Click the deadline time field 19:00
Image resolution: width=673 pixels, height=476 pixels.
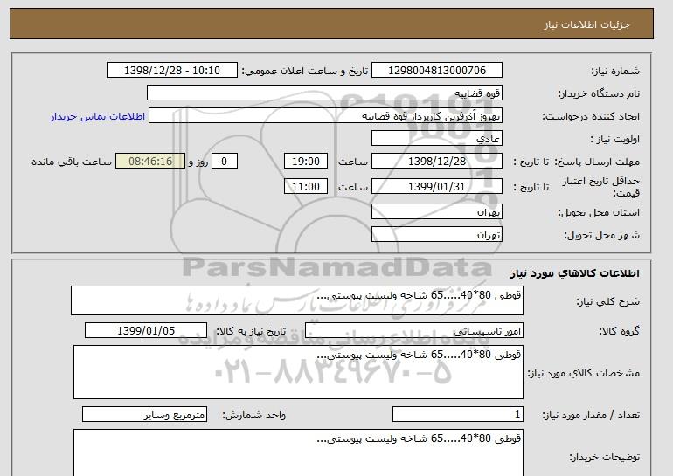coord(306,162)
